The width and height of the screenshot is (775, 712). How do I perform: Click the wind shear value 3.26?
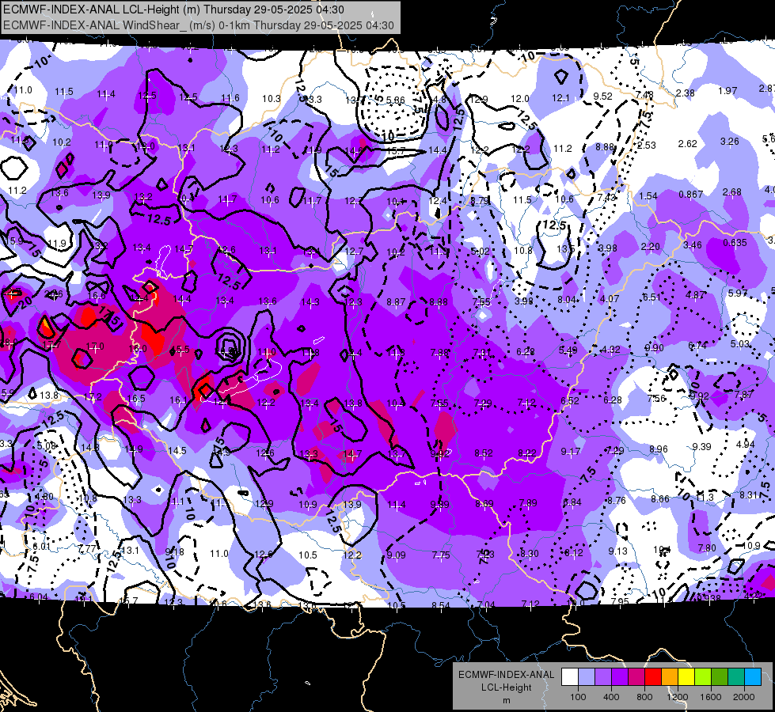(730, 142)
